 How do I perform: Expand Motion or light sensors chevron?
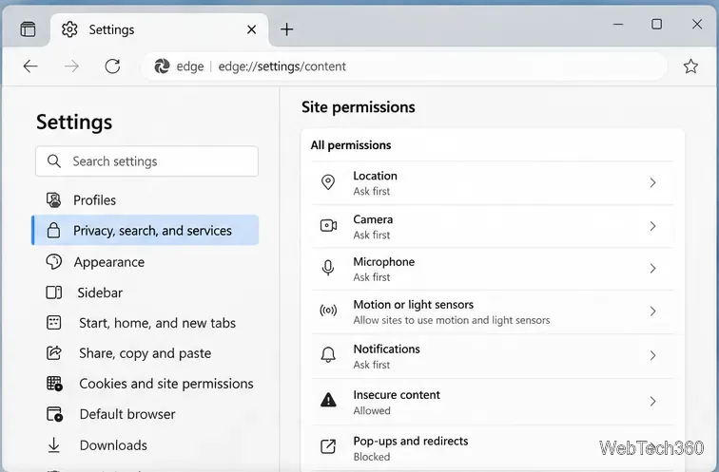(x=652, y=312)
